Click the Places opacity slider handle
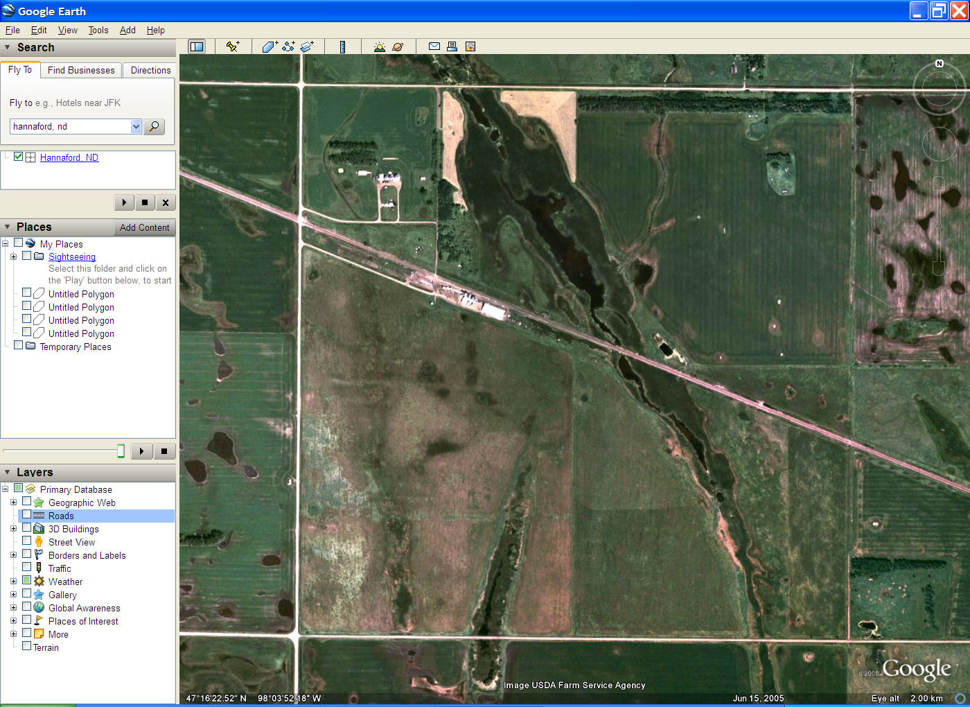The width and height of the screenshot is (970, 707). pyautogui.click(x=121, y=451)
